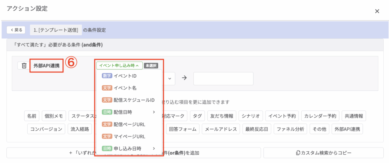Expand the イベント申し込み時 dropdown
This screenshot has width=389, height=163.
119,65
